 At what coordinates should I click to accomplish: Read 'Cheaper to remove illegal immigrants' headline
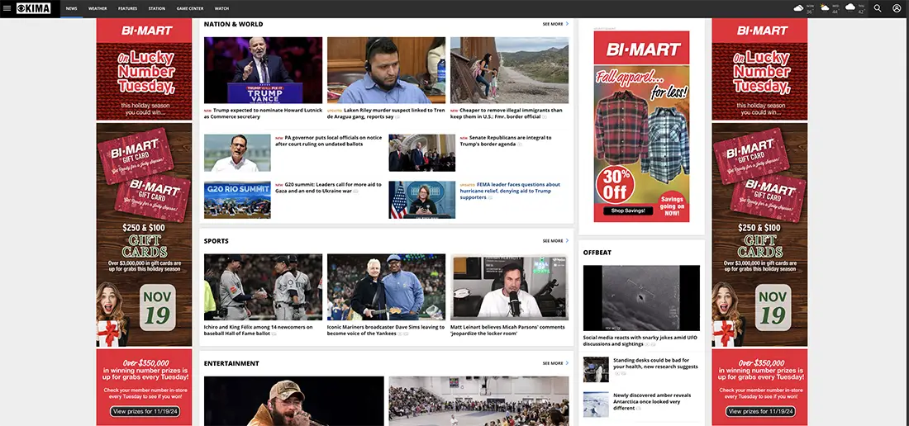[x=507, y=113]
